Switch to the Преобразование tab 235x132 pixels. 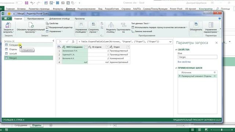click(36, 19)
